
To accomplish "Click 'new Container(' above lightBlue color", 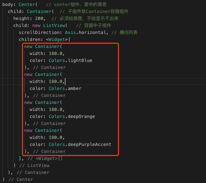I will tap(43, 47).
